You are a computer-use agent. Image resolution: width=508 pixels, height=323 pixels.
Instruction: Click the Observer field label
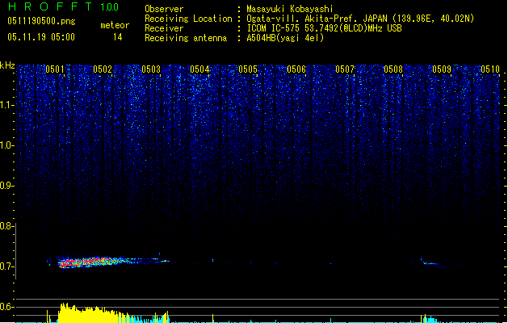(x=164, y=9)
